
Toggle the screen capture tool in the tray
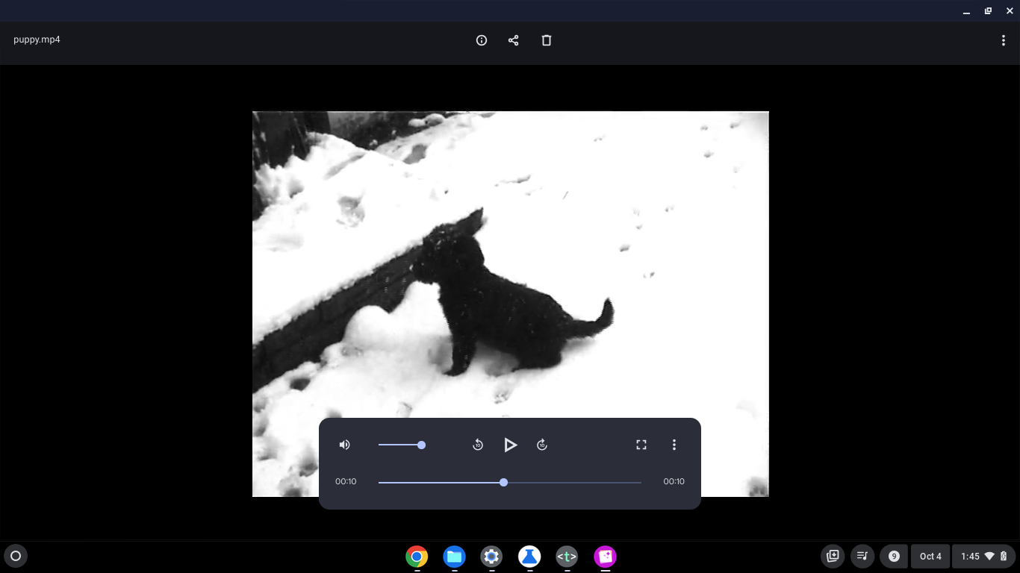pos(832,556)
